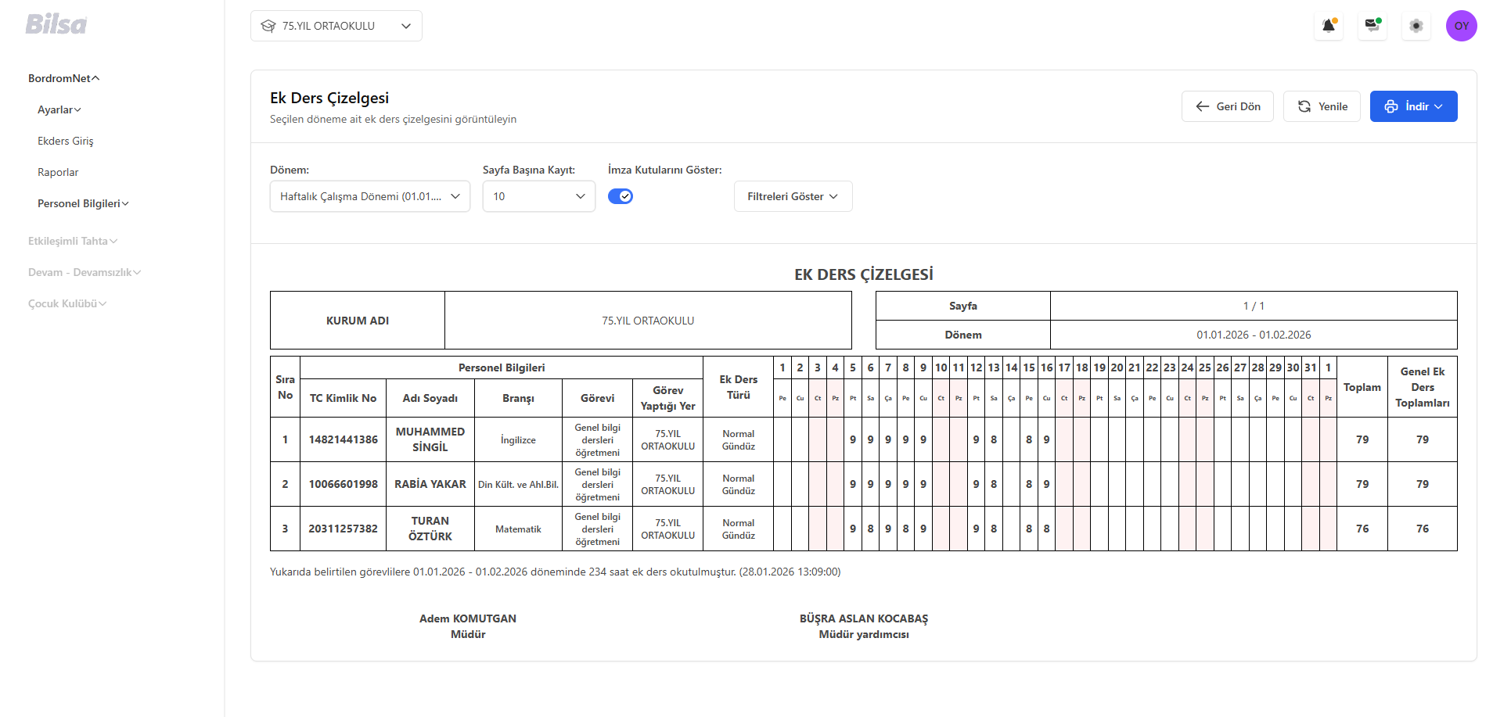Expand Filtreleri Göster
The height and width of the screenshot is (717, 1493).
click(x=793, y=196)
